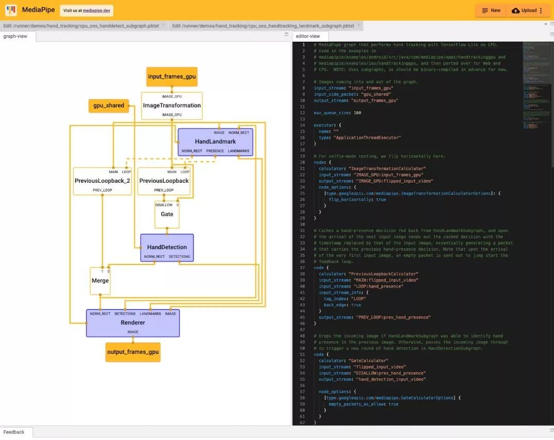Viewport: 554px width, 440px height.
Task: Switch to the cpu_oss_handdetect_subgraph.pbtxt tab
Action: click(81, 26)
